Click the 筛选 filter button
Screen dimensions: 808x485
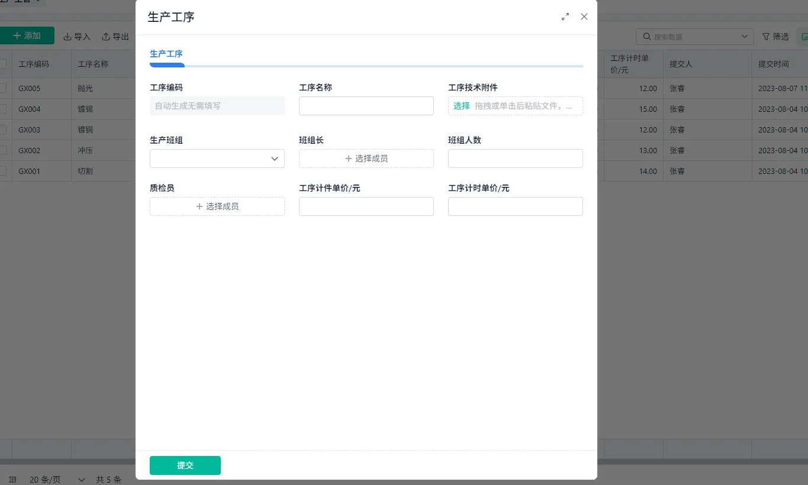[x=775, y=37]
